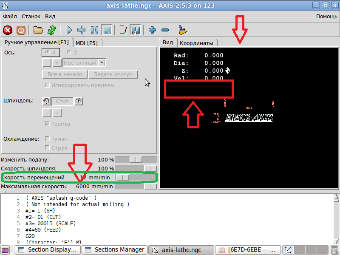This screenshot has width=340, height=255.
Task: Select the preview Вид tab
Action: coord(168,42)
